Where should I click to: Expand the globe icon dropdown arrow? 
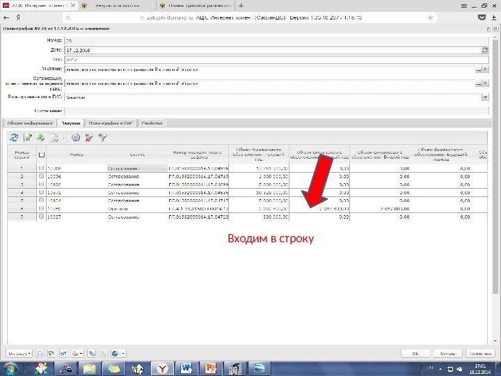(x=122, y=353)
